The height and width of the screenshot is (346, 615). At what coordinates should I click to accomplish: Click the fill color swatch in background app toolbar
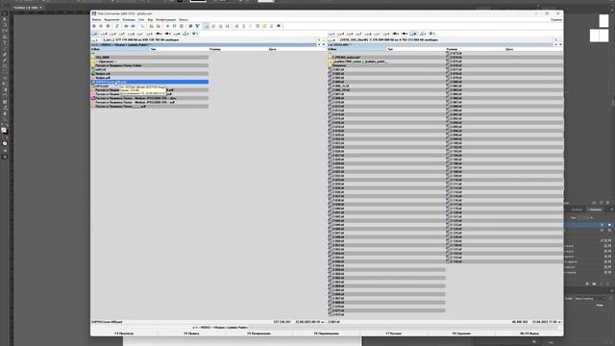(x=4, y=131)
